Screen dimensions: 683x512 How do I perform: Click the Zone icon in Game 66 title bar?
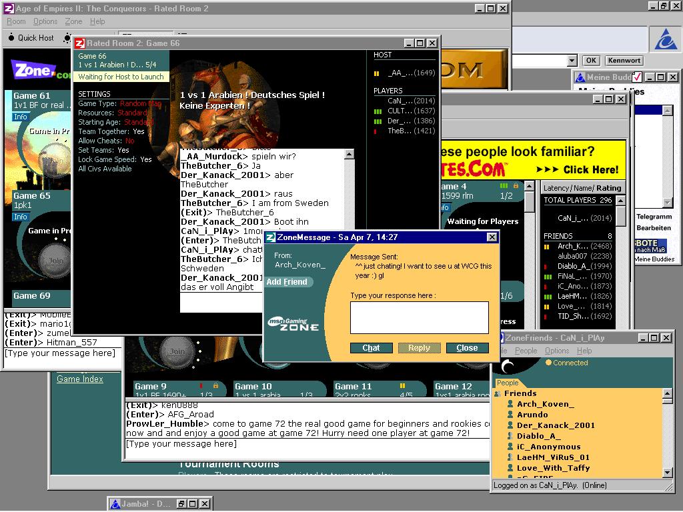80,43
